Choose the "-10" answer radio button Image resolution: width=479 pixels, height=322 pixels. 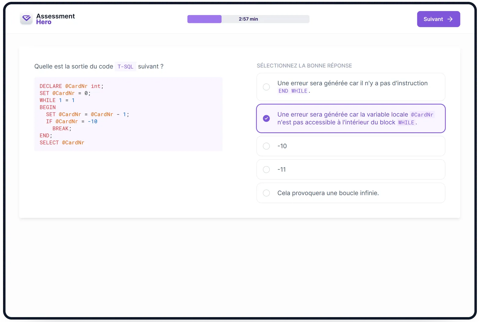[266, 146]
